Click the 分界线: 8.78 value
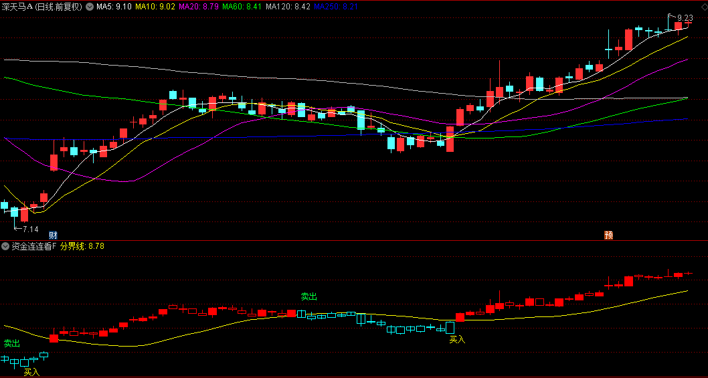 coord(82,246)
